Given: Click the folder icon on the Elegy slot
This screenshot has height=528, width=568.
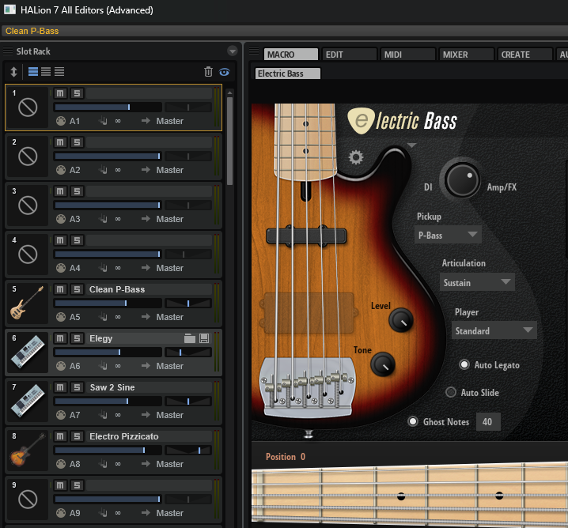Looking at the screenshot, I should [190, 338].
